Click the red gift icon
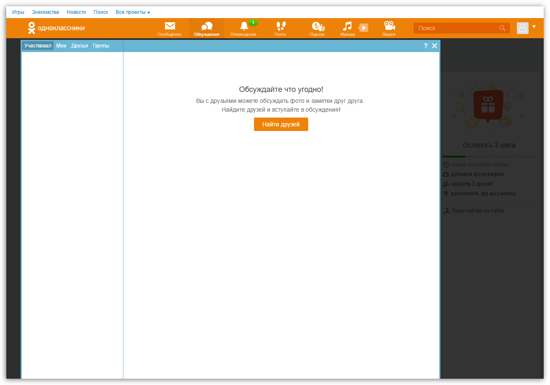Screen dimensions: 550x385 (x=488, y=106)
